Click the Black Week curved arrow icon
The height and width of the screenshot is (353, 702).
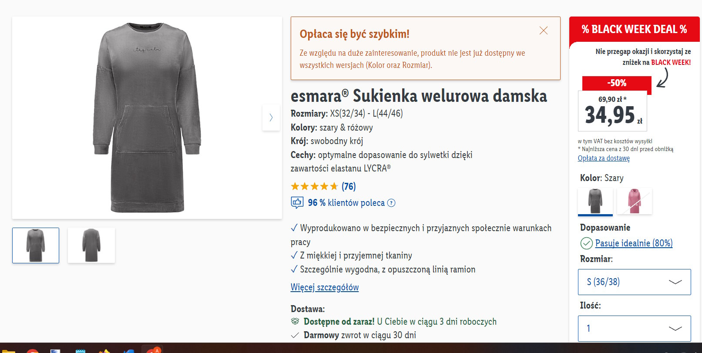pyautogui.click(x=662, y=78)
